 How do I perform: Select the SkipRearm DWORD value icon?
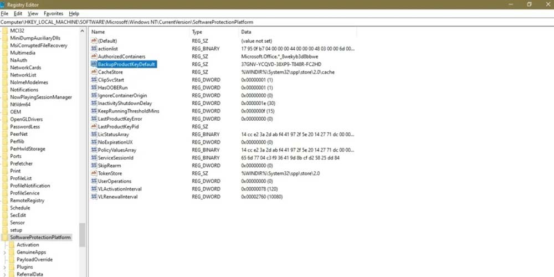click(x=94, y=166)
